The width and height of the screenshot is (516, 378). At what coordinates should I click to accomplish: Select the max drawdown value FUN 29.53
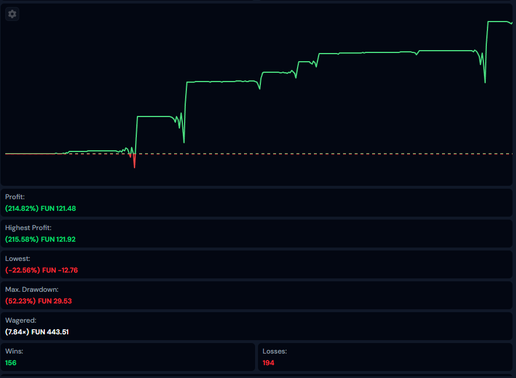pyautogui.click(x=56, y=301)
